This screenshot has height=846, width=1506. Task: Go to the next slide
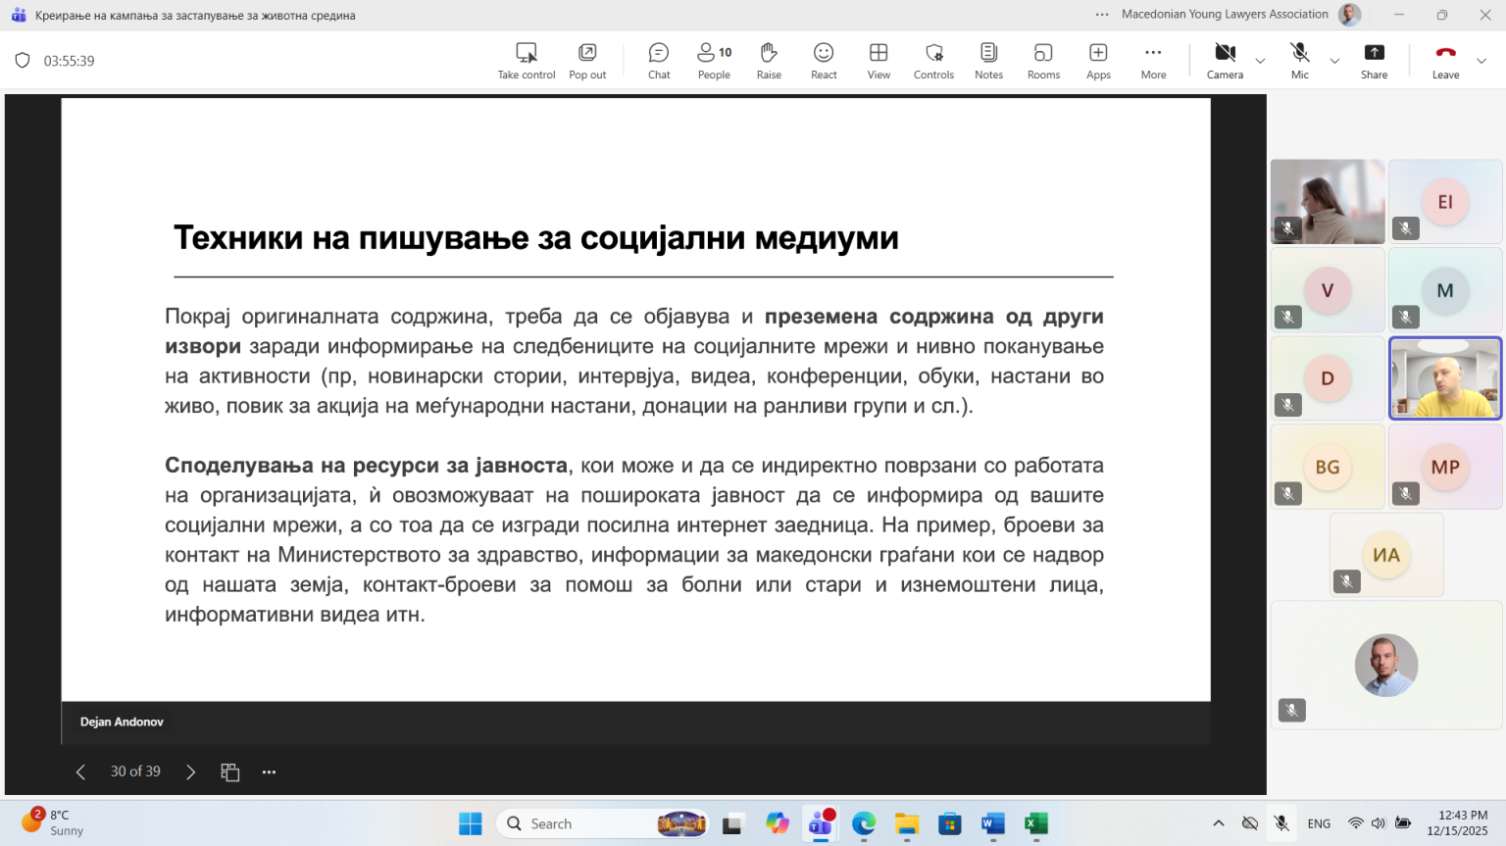(x=191, y=772)
